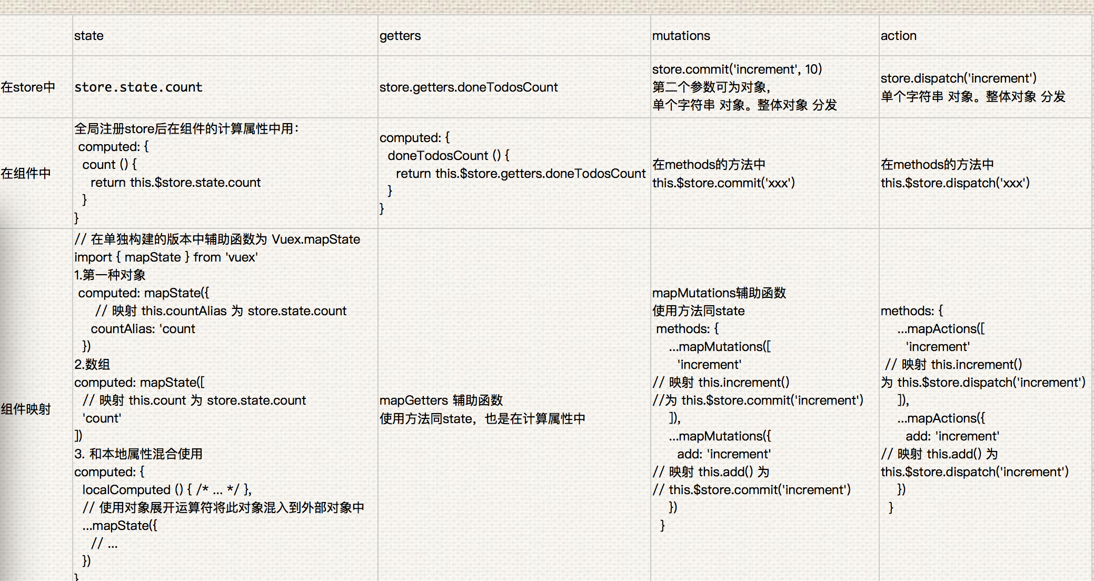
Task: Click 'localComputed () { /* ... */ },' line
Action: [167, 490]
